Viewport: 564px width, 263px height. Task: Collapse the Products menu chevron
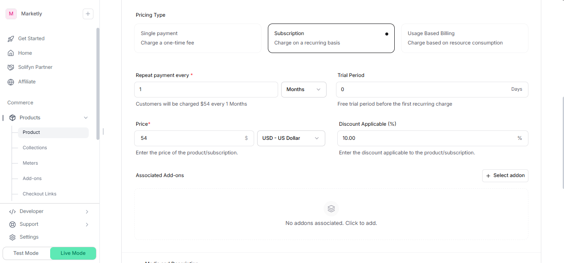pos(86,118)
